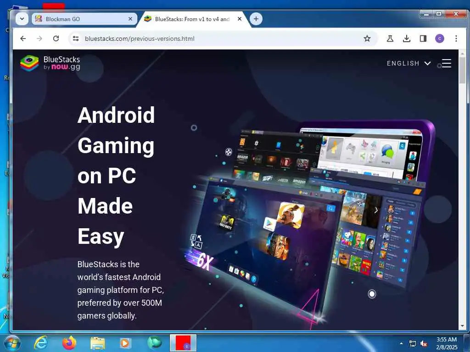The width and height of the screenshot is (470, 352).
Task: Minimize the Chrome window
Action: (426, 14)
